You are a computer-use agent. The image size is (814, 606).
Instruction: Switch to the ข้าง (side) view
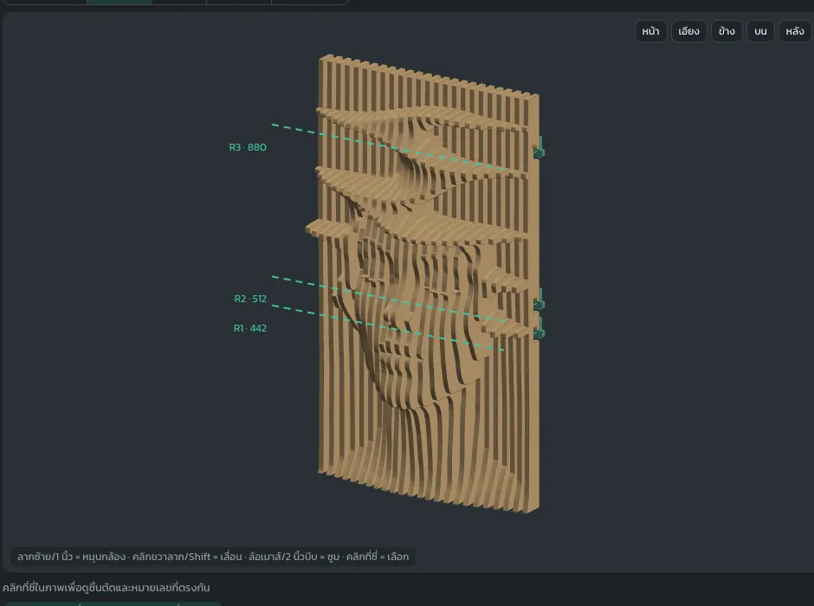pos(727,31)
